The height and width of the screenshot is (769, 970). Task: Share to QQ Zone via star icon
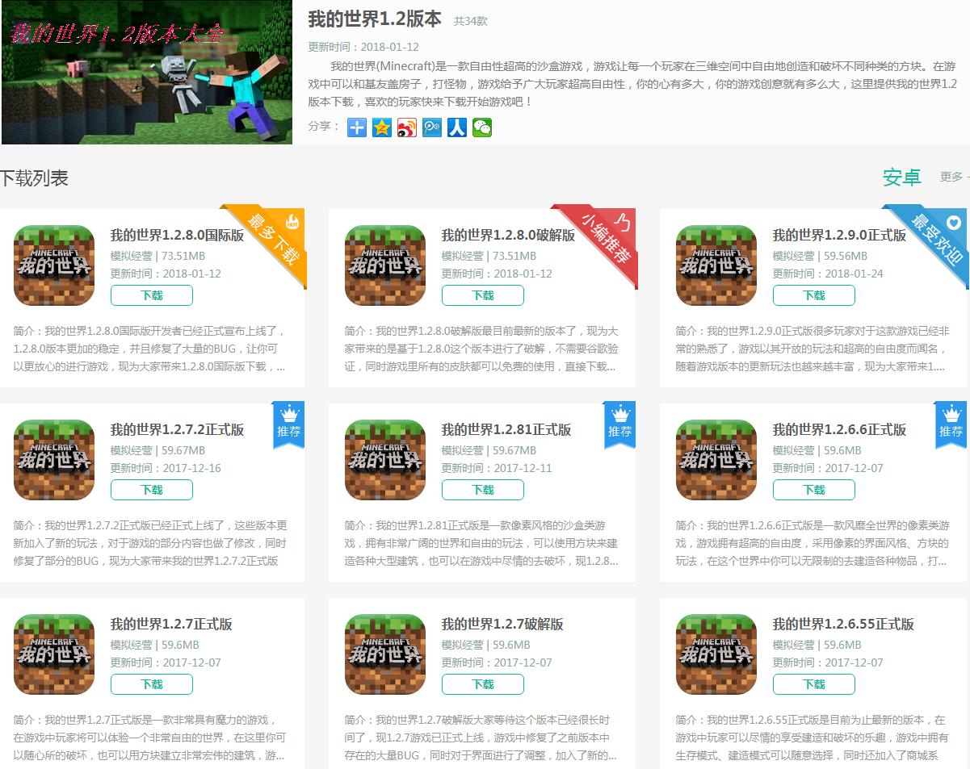click(x=382, y=127)
